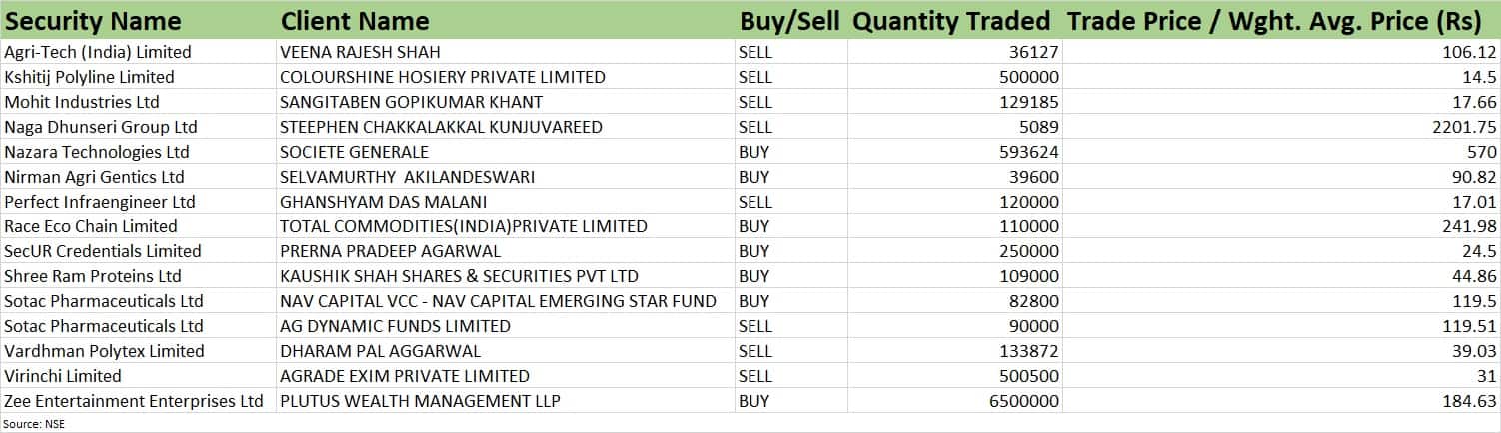Click the Security Name column header

tap(138, 21)
